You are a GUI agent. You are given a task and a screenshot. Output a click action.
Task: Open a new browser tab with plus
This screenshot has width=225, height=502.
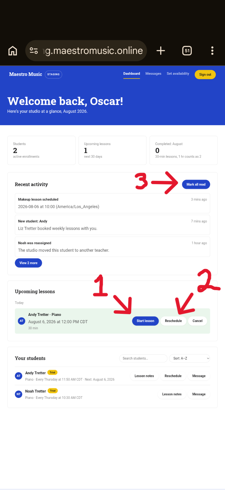(x=161, y=51)
